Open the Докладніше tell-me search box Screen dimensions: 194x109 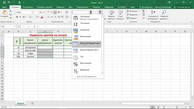click(x=146, y=7)
